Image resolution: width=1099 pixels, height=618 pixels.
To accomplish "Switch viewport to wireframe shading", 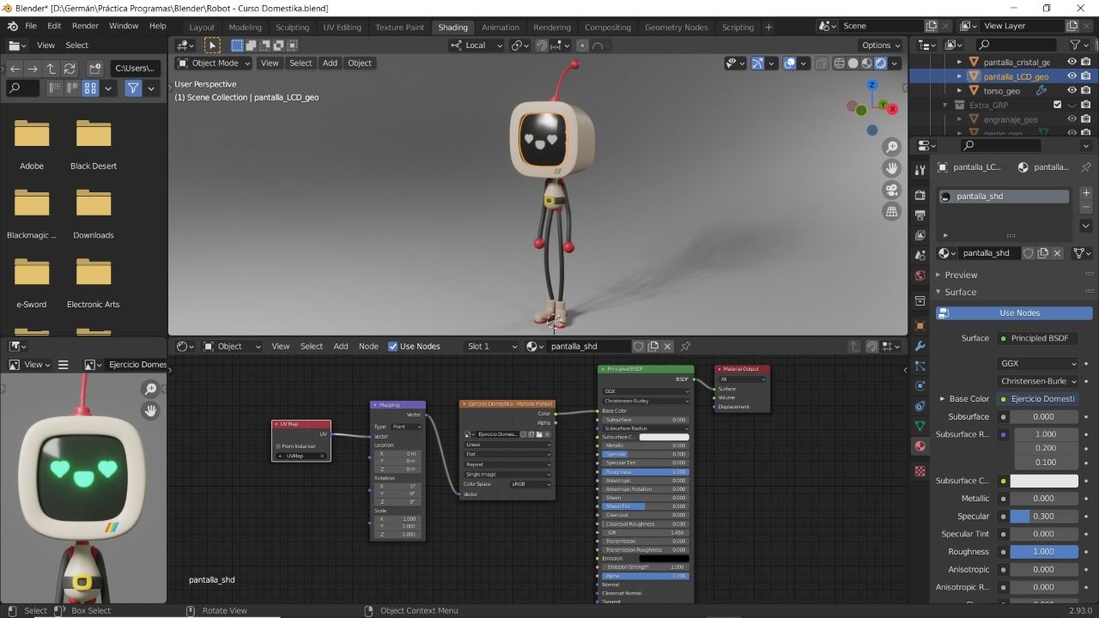I will click(x=840, y=63).
